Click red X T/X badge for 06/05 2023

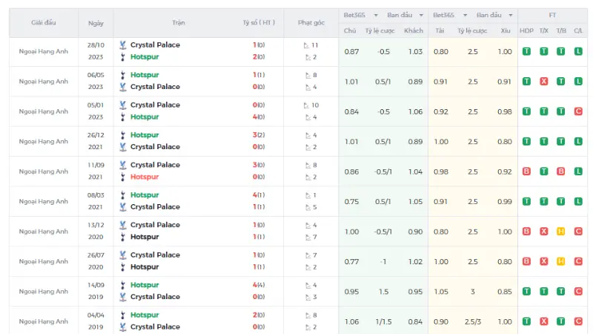coord(544,81)
